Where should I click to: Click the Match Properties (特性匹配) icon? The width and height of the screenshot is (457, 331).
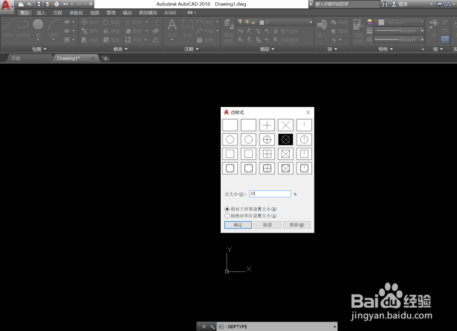coord(358,31)
